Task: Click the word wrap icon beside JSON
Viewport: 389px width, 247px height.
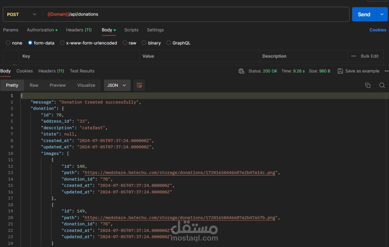Action: (139, 85)
